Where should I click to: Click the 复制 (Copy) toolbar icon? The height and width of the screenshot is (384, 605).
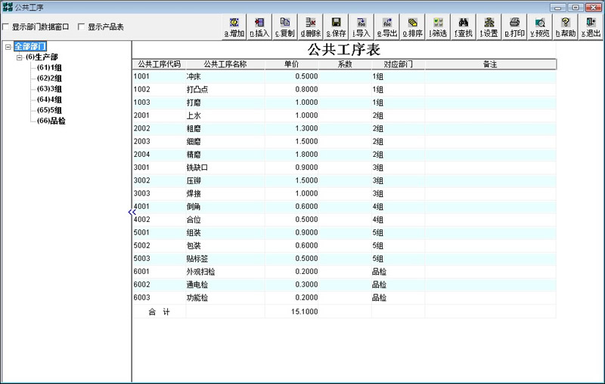[285, 27]
